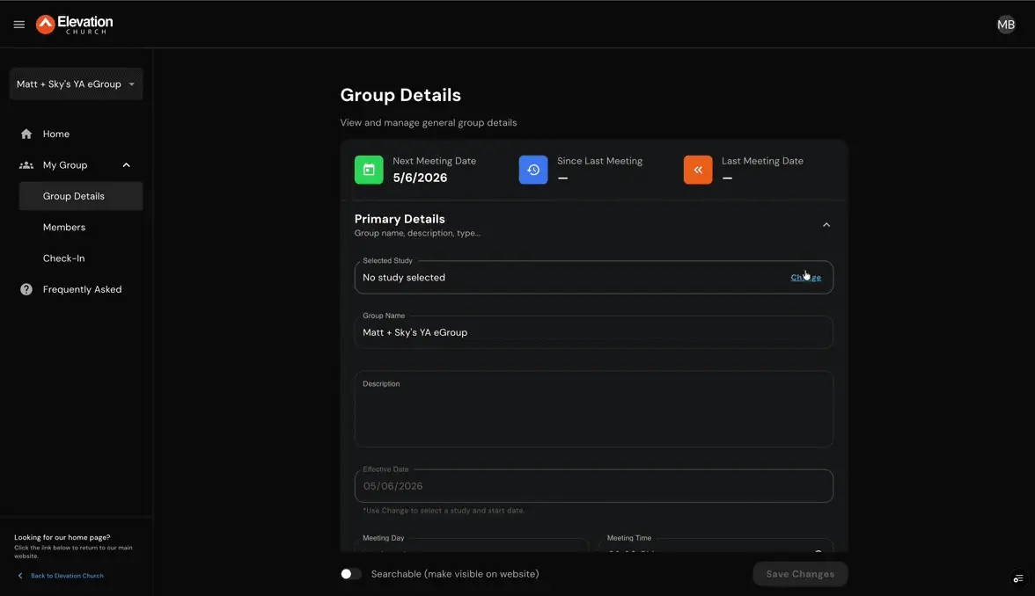The image size is (1035, 596).
Task: Click the green Next Meeting Date calendar icon
Action: point(369,170)
